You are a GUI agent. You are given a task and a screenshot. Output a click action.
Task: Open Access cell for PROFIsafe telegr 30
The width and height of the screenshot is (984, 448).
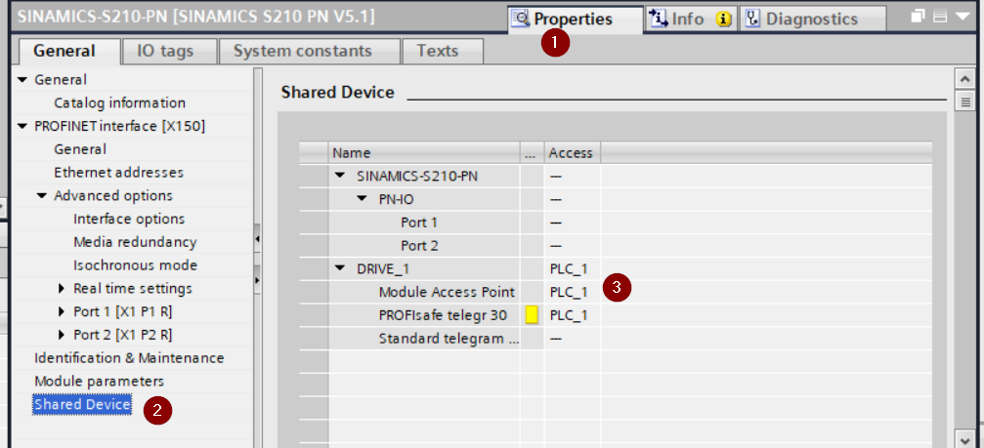pyautogui.click(x=573, y=315)
